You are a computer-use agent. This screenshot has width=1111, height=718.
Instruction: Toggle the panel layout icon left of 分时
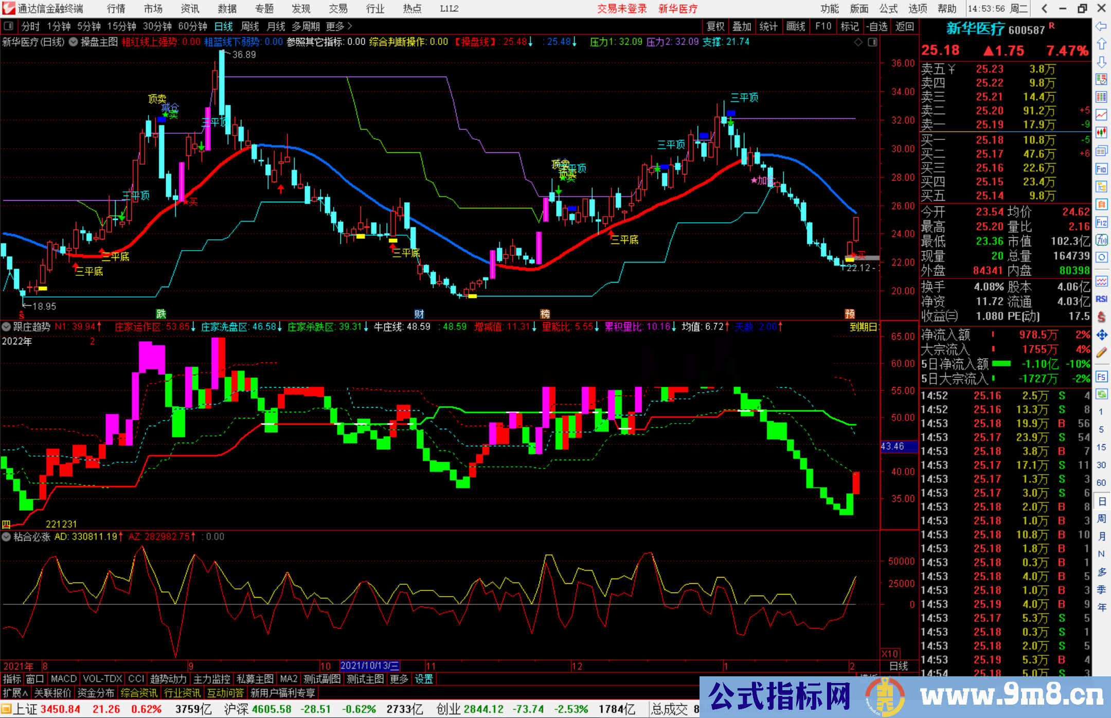pos(9,26)
